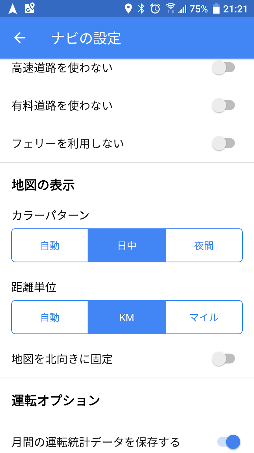Select KM distance unit
Screen dimensions: 254x453
[x=127, y=317]
